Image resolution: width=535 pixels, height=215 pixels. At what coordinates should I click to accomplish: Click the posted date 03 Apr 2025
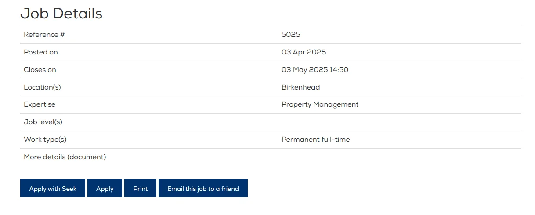coord(304,52)
